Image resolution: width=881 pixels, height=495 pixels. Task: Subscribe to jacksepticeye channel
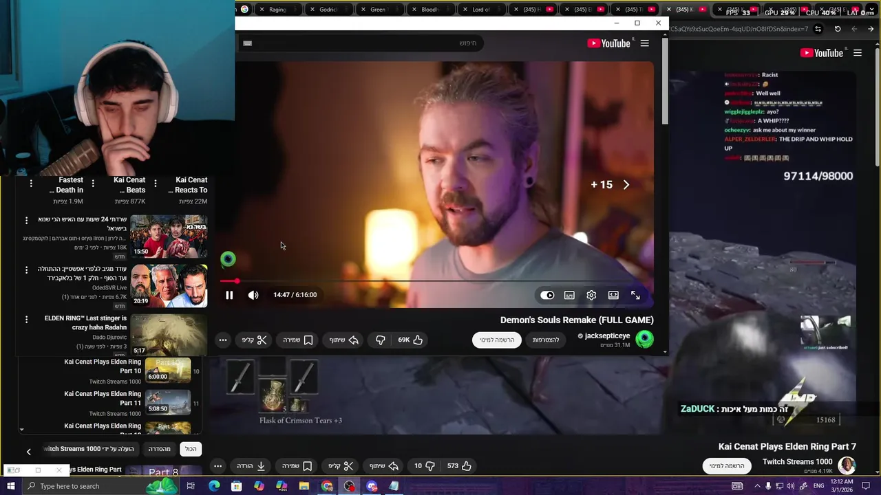tap(497, 340)
